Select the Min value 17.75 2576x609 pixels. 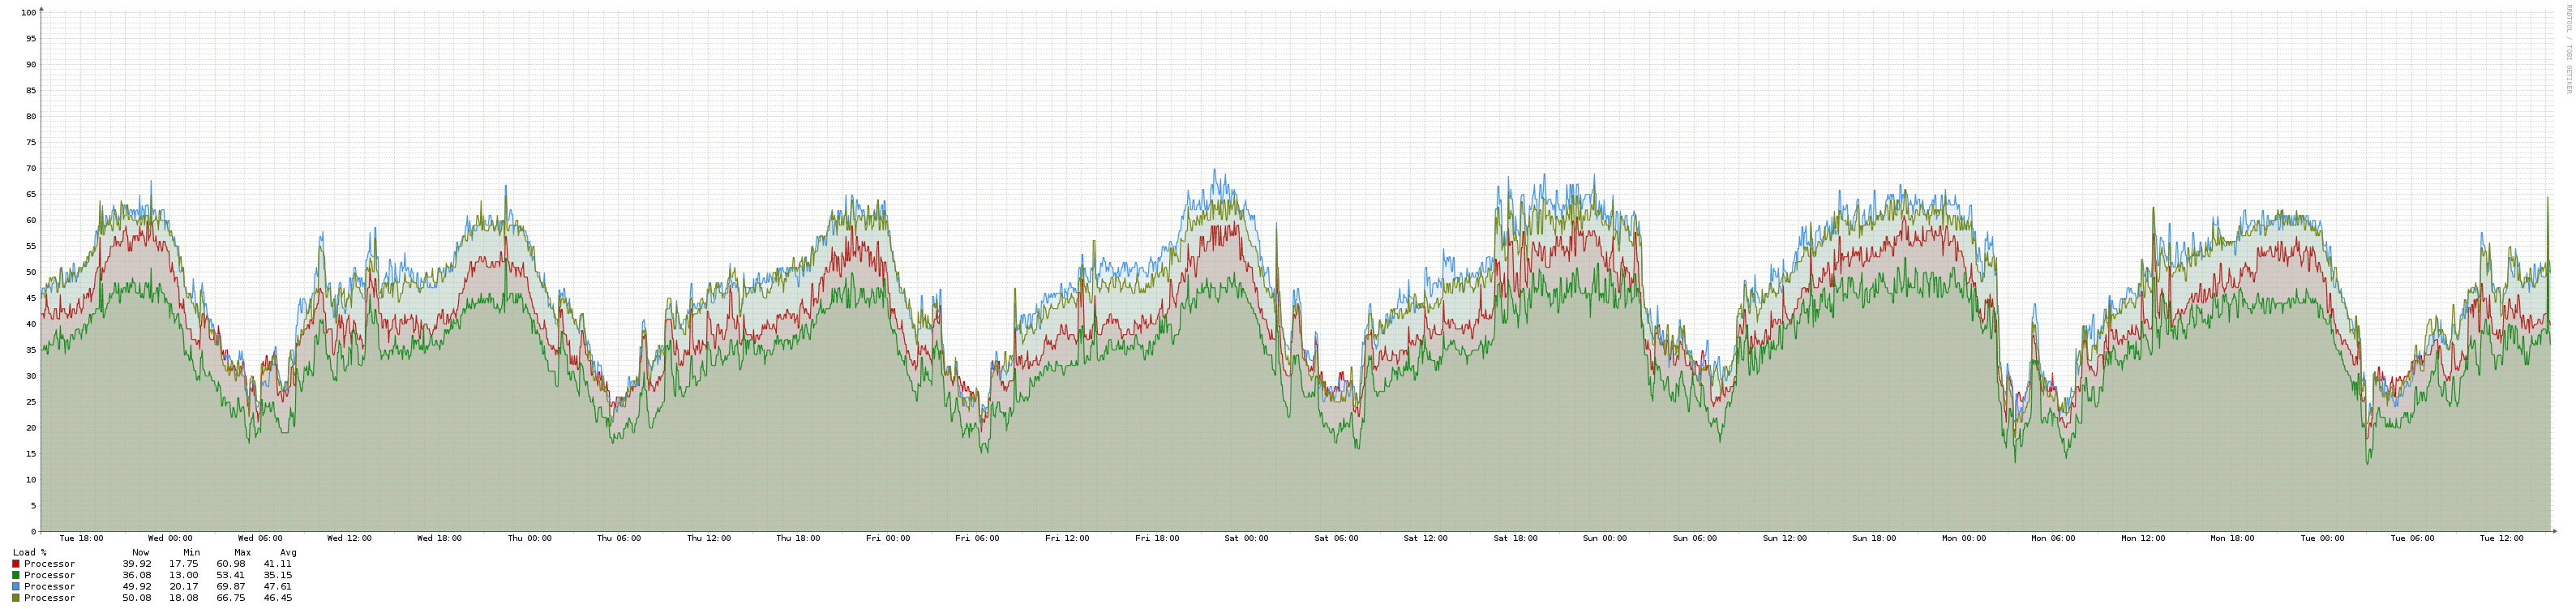pyautogui.click(x=184, y=564)
